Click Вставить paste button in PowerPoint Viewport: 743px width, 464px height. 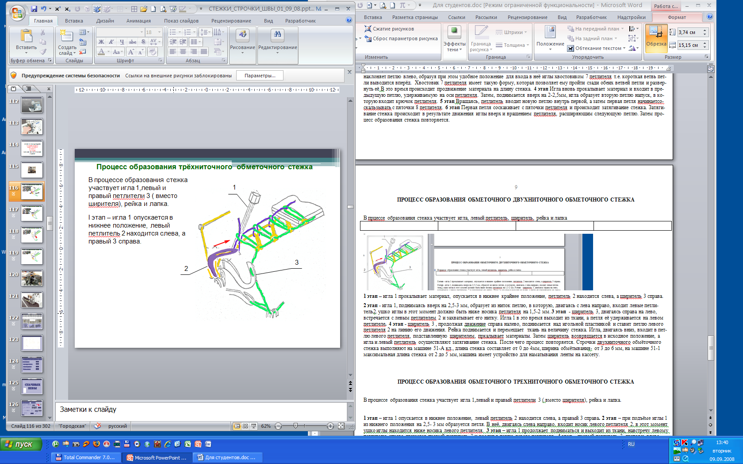(27, 42)
